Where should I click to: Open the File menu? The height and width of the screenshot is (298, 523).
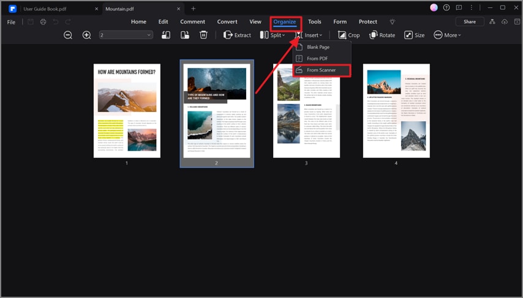[12, 22]
